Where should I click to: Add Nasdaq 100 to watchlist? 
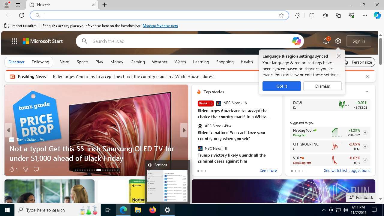point(365,133)
